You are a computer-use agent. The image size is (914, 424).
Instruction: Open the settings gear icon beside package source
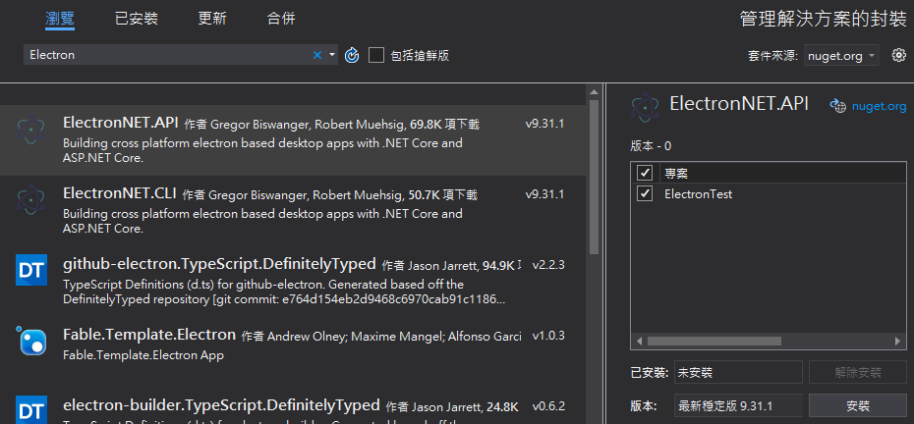[899, 55]
